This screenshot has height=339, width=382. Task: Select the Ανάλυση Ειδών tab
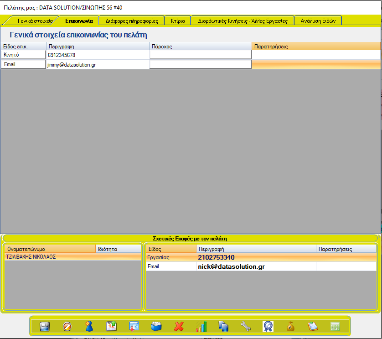318,21
